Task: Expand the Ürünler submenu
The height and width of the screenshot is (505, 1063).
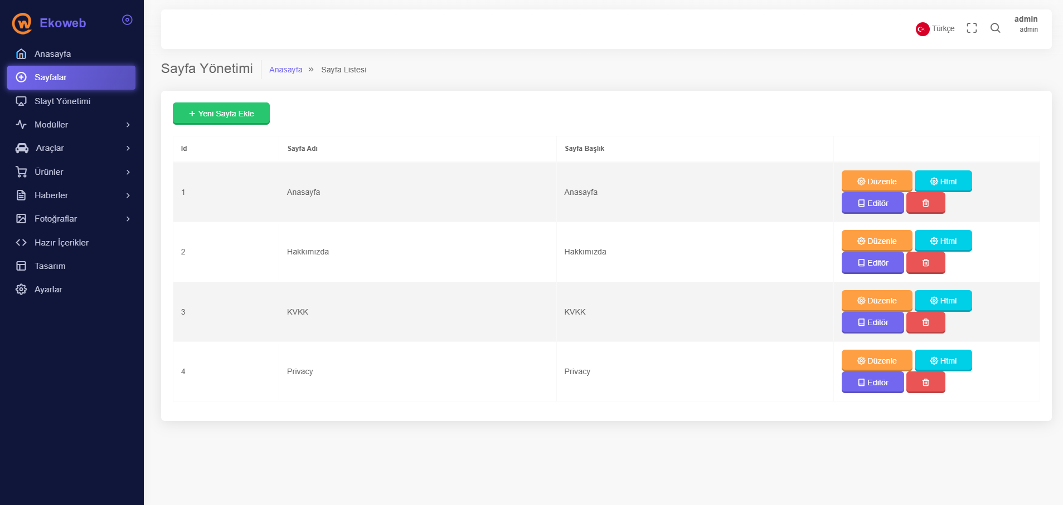Action: (x=128, y=172)
